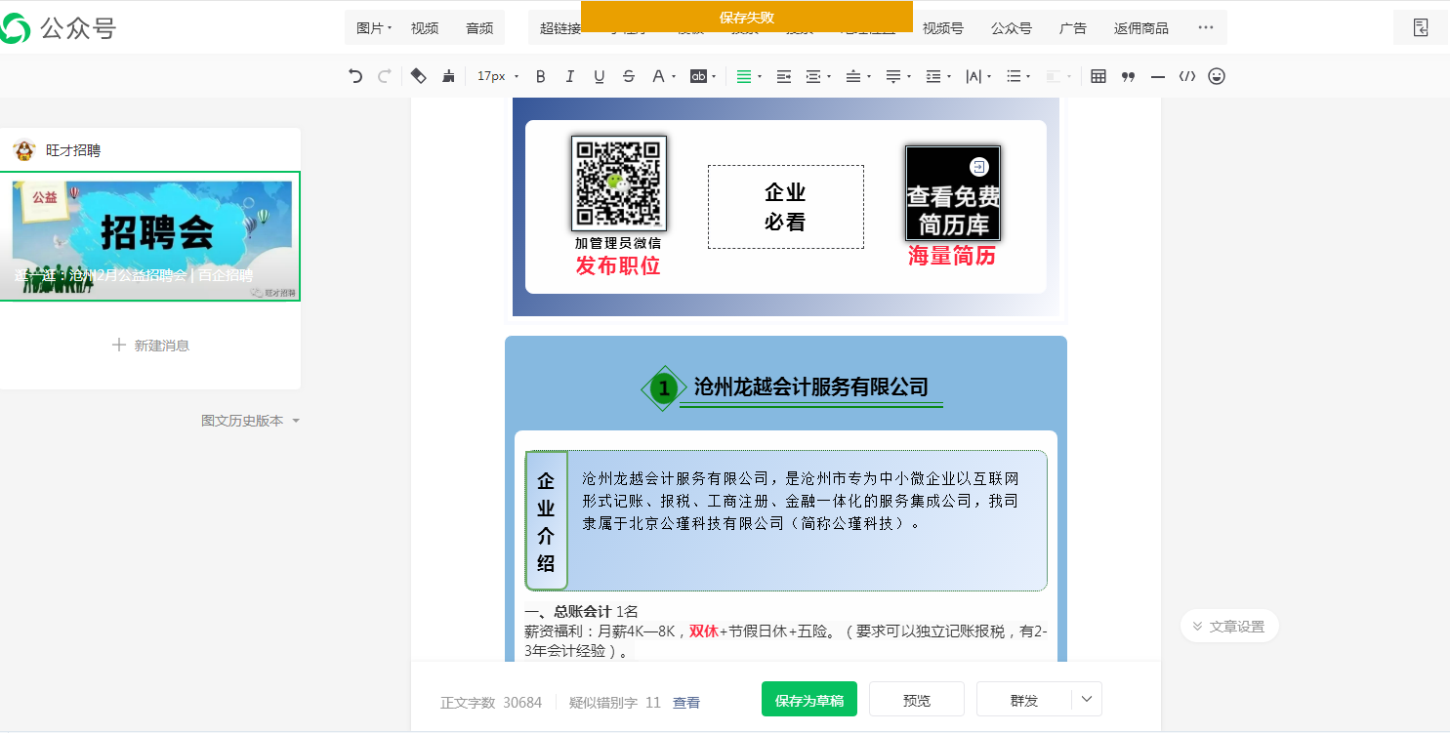This screenshot has width=1450, height=733.
Task: Click the spacing before paragraph icon
Action: coord(853,76)
